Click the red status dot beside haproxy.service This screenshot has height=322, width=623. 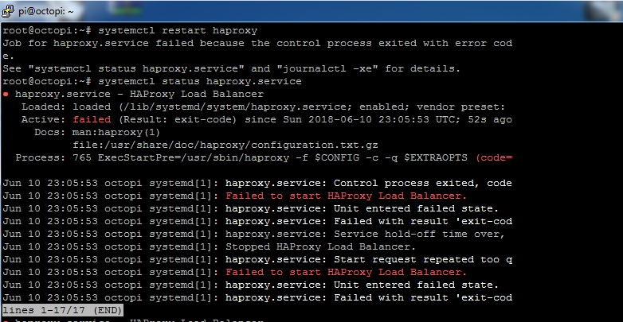[6, 95]
